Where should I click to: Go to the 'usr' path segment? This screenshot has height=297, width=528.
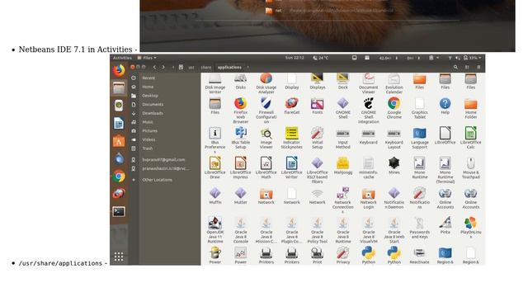click(x=191, y=68)
